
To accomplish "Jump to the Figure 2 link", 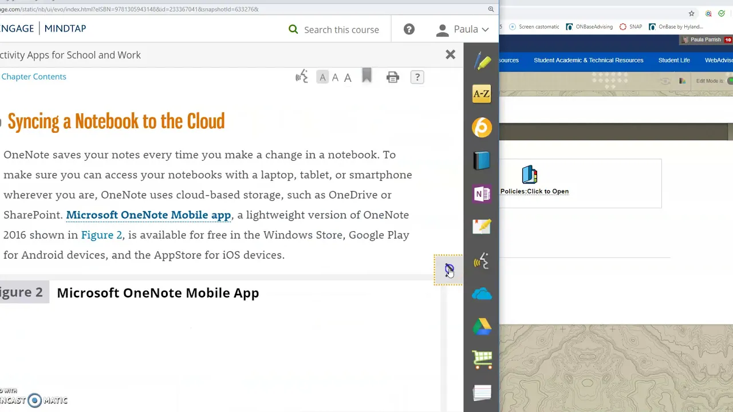I will [101, 235].
